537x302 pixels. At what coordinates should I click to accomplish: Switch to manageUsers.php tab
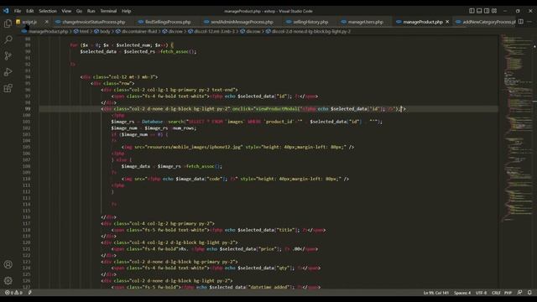point(362,22)
